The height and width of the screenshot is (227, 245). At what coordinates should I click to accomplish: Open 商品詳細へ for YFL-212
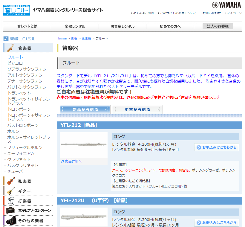tap(73, 161)
